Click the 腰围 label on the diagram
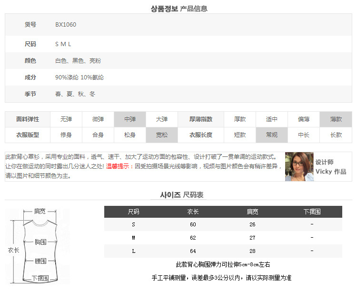 40,261
